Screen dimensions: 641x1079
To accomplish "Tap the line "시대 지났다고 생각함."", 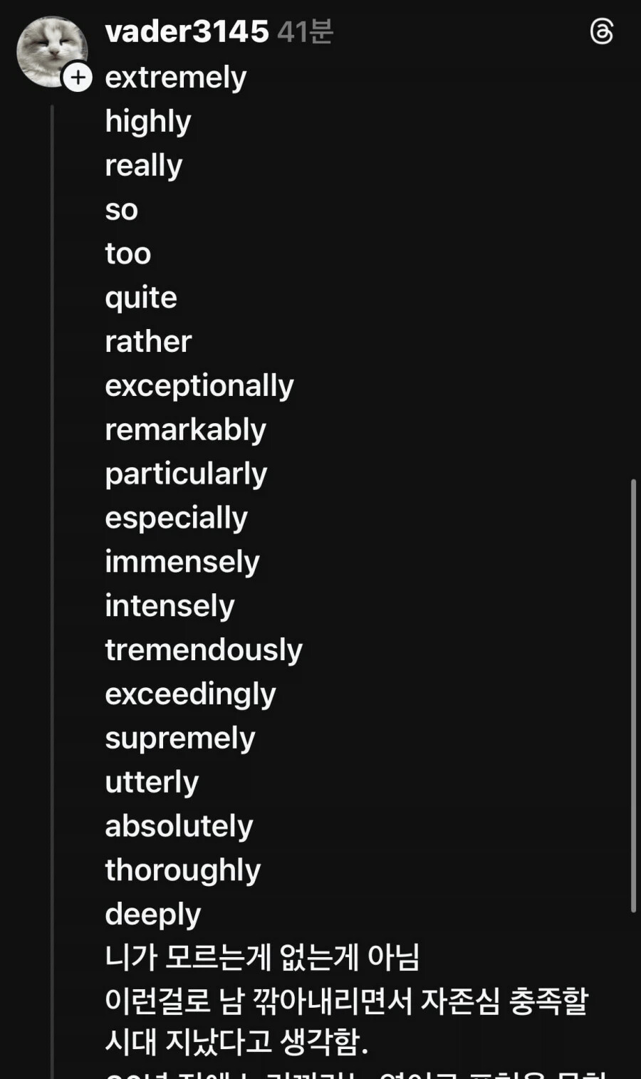I will pos(236,1043).
